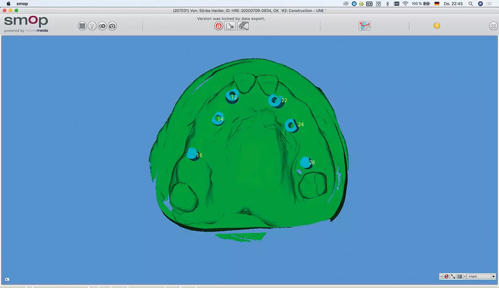Viewport: 499px width, 288px height.
Task: Click the small icon in bottom-left corner of viewport
Action: pyautogui.click(x=7, y=280)
